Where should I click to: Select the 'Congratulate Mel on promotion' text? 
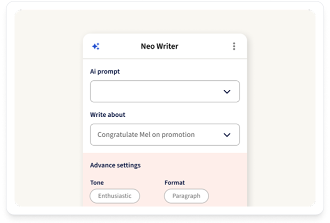[146, 135]
